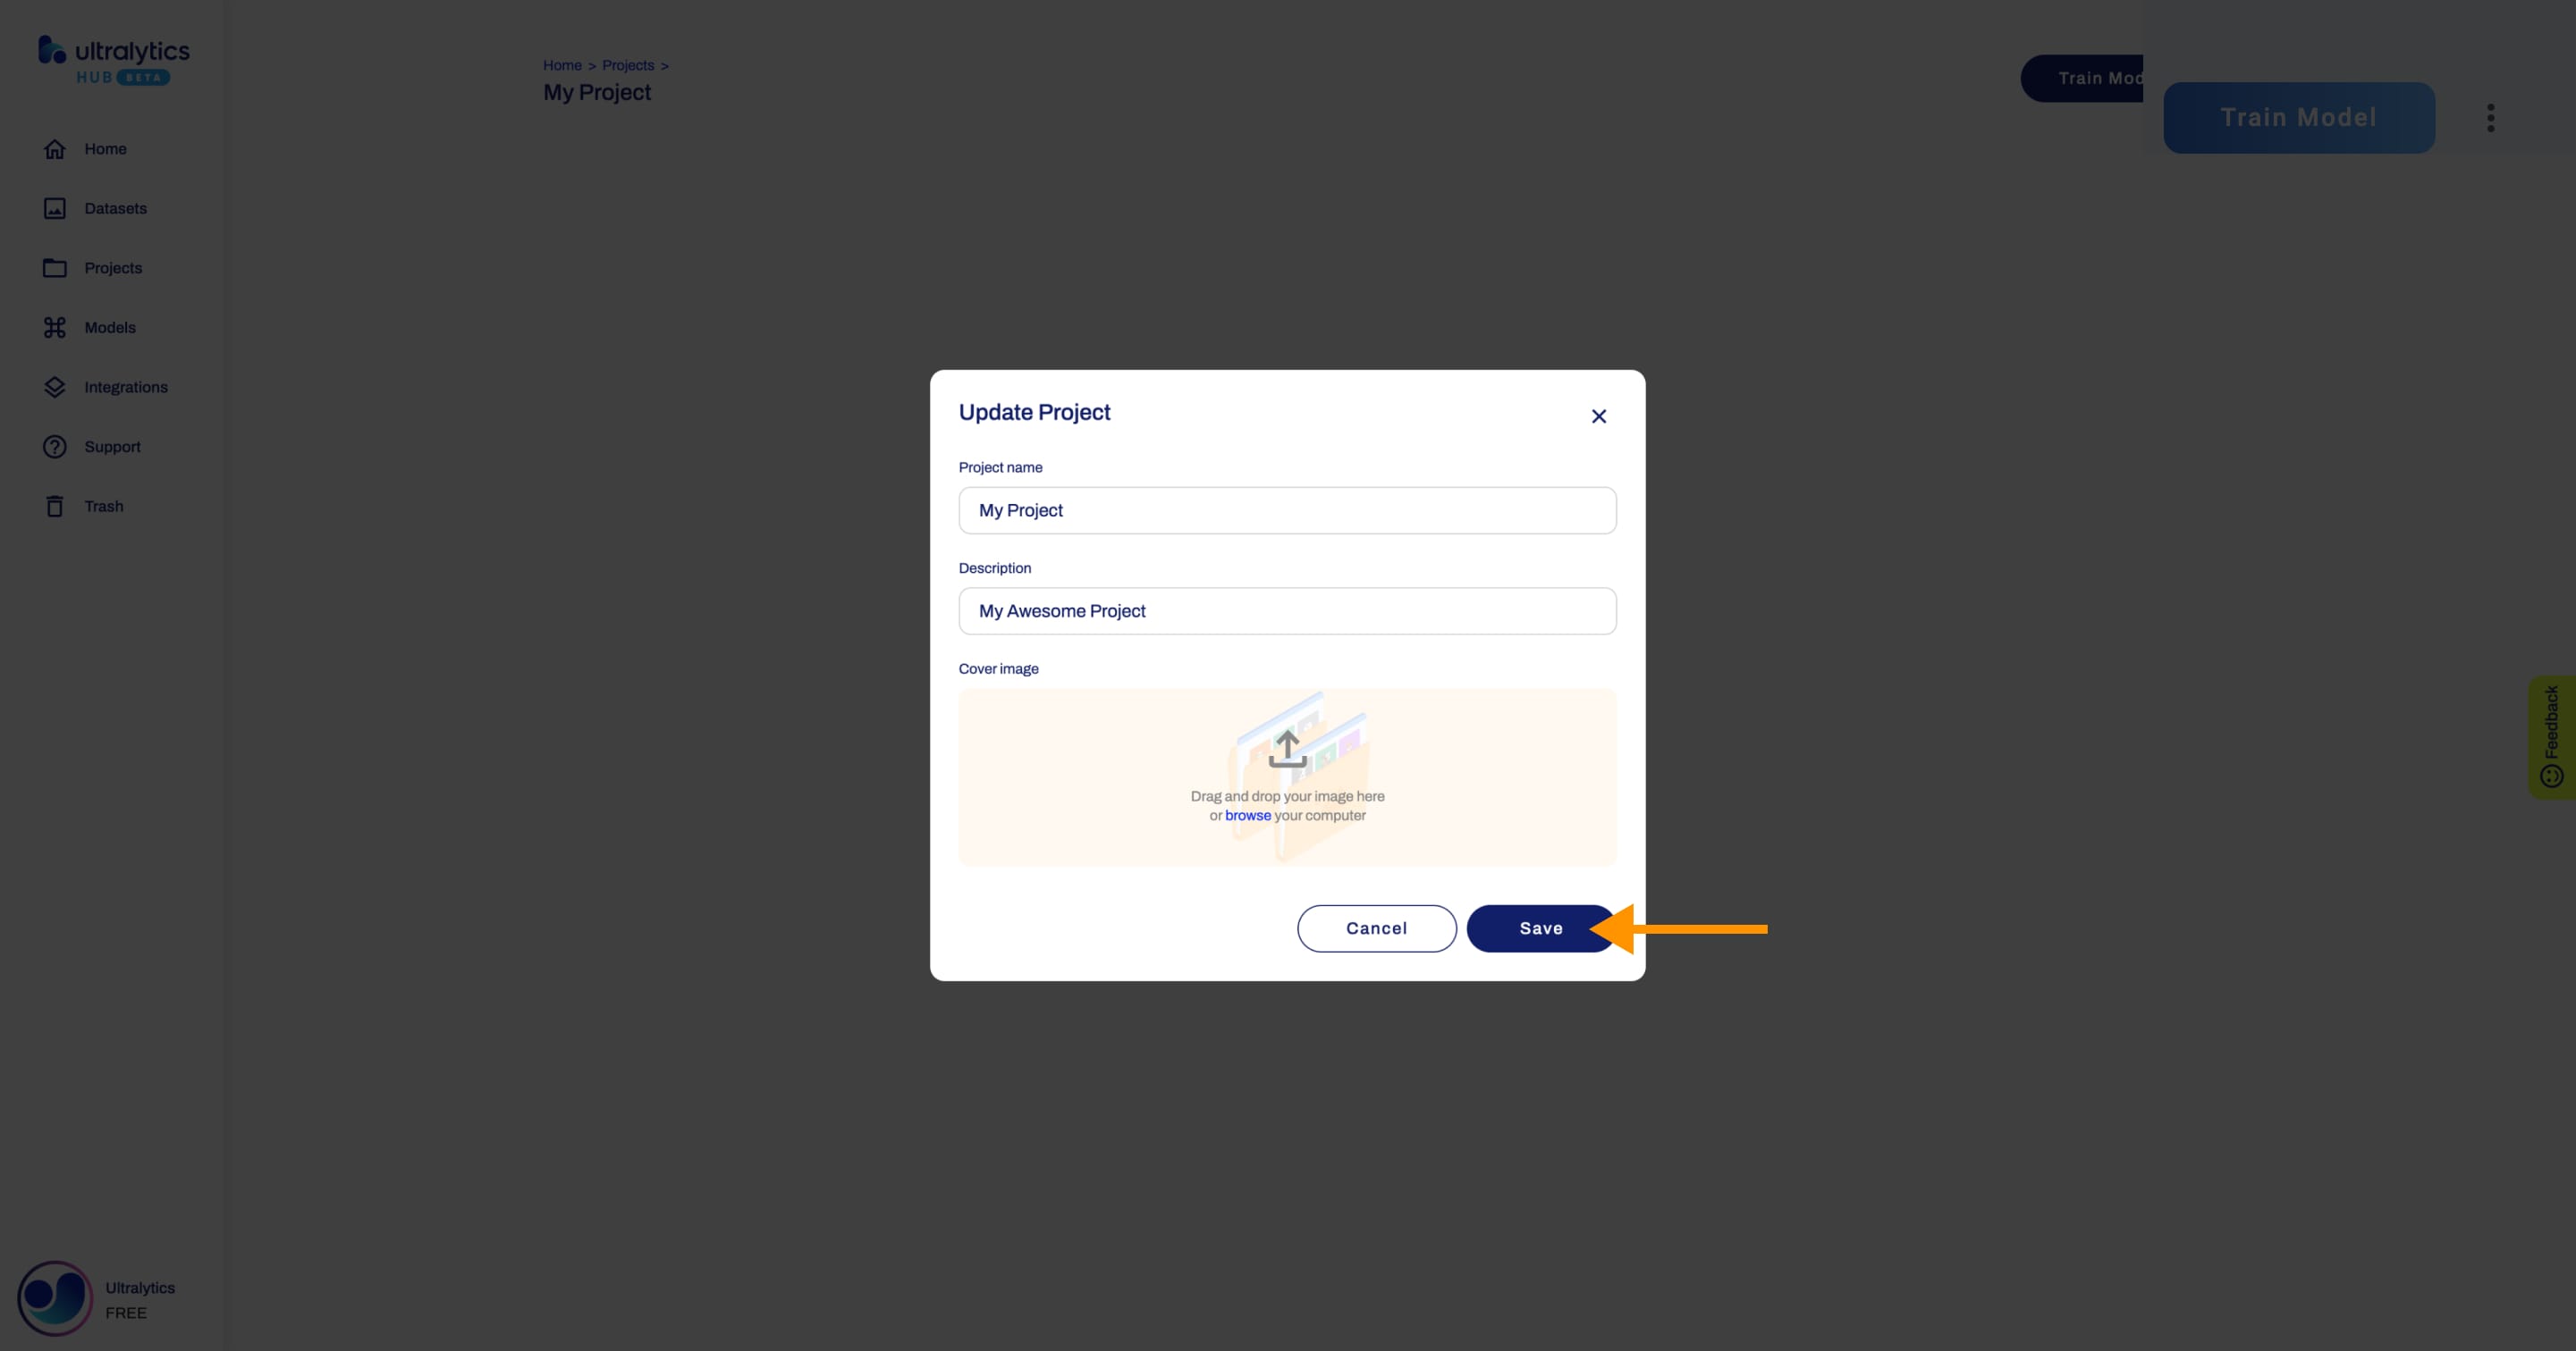Click on Project name input field
2576x1351 pixels.
(1287, 510)
